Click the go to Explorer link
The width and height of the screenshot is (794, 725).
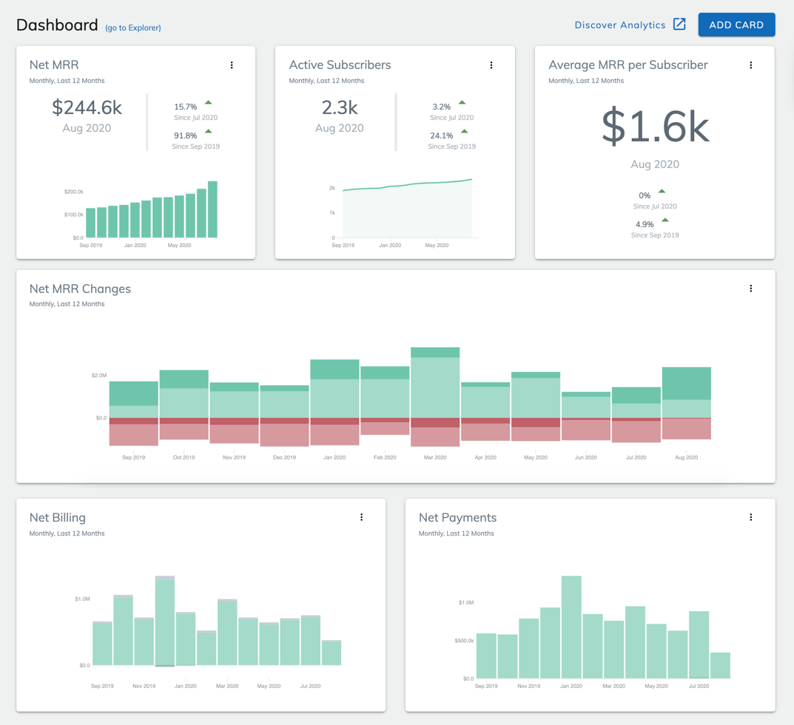(x=132, y=27)
